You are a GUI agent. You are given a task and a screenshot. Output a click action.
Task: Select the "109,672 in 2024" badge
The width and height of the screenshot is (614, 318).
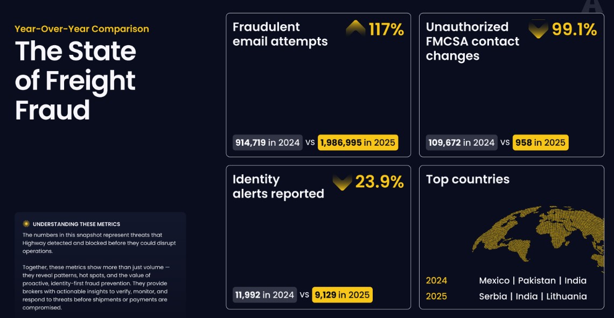pyautogui.click(x=462, y=143)
